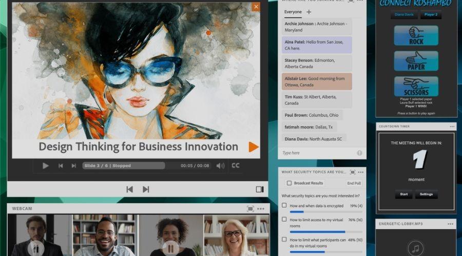Open the Webcam pod options menu
This screenshot has width=462, height=256.
tap(261, 209)
